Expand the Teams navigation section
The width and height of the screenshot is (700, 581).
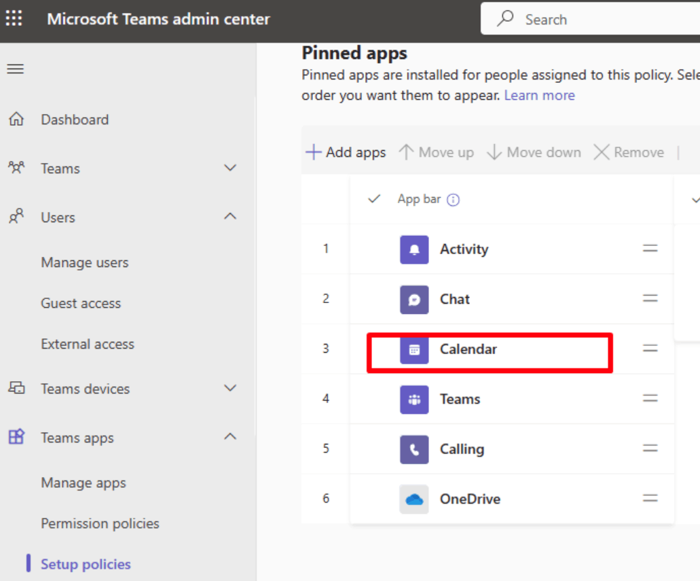pos(231,168)
